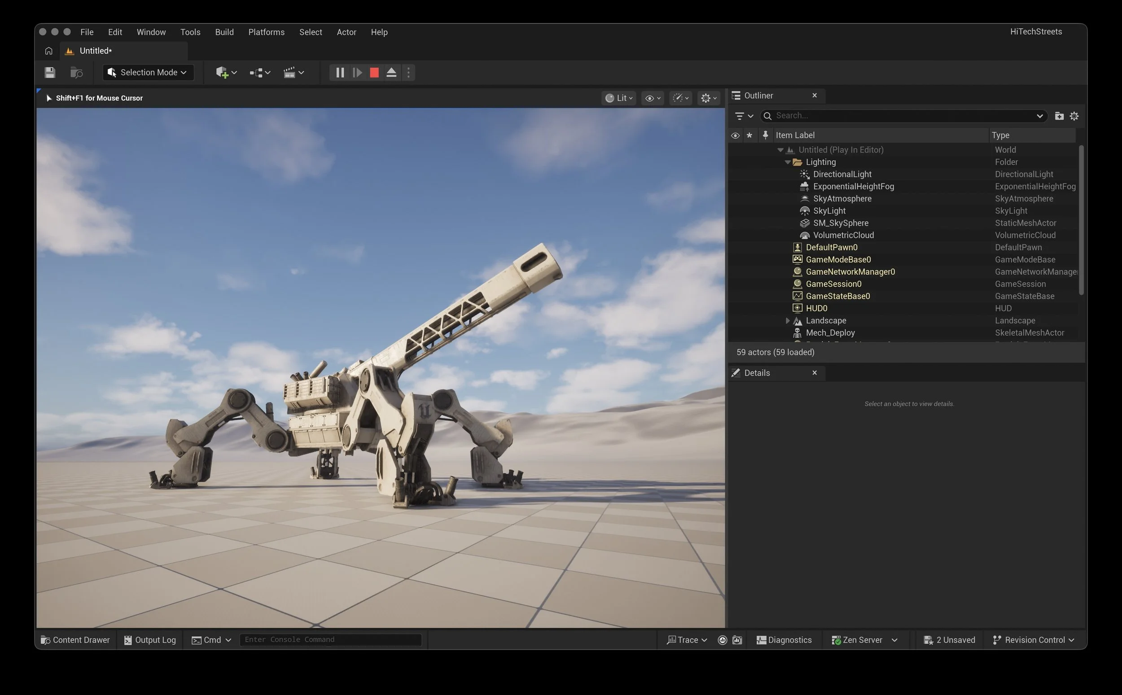Expand the Landscape item in Outliner
Screen dimensions: 1122x695
[x=787, y=320]
